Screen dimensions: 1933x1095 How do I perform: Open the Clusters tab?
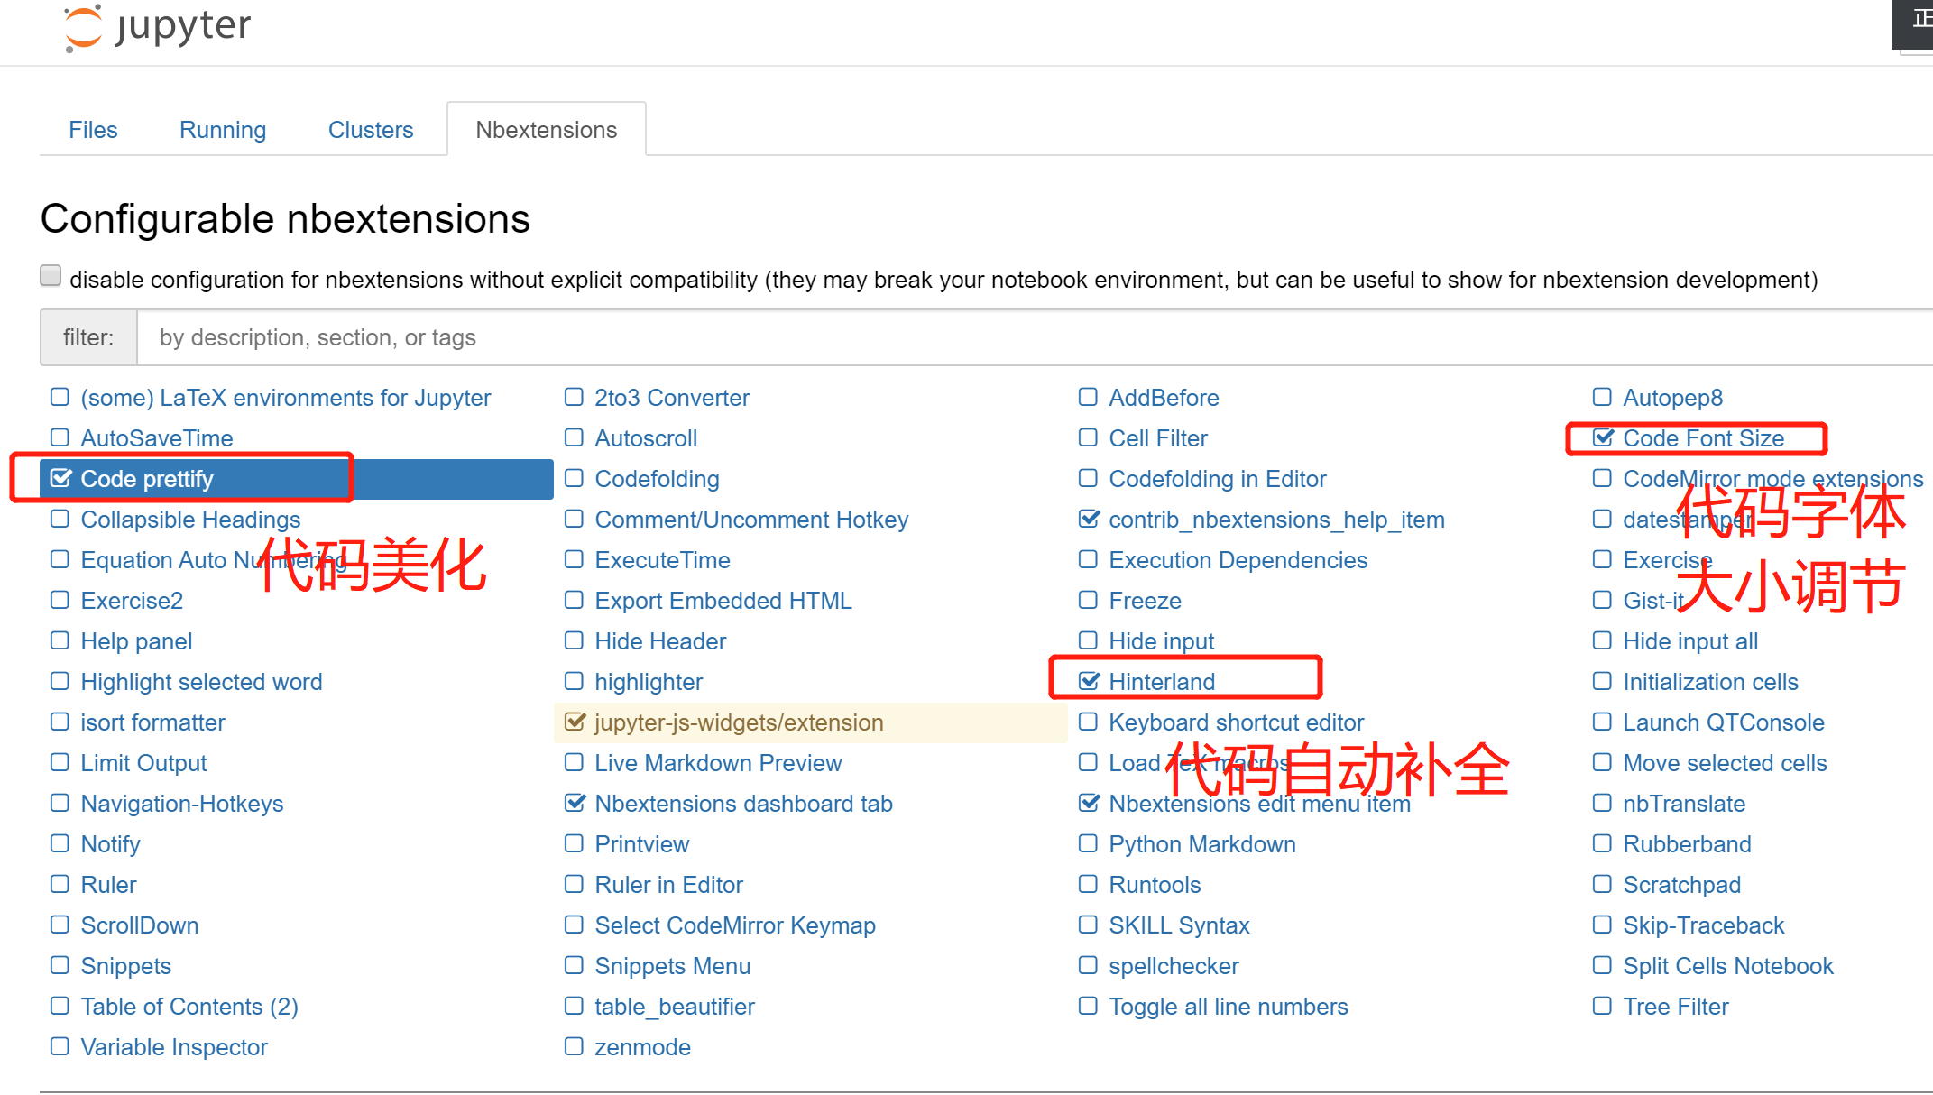(x=371, y=130)
